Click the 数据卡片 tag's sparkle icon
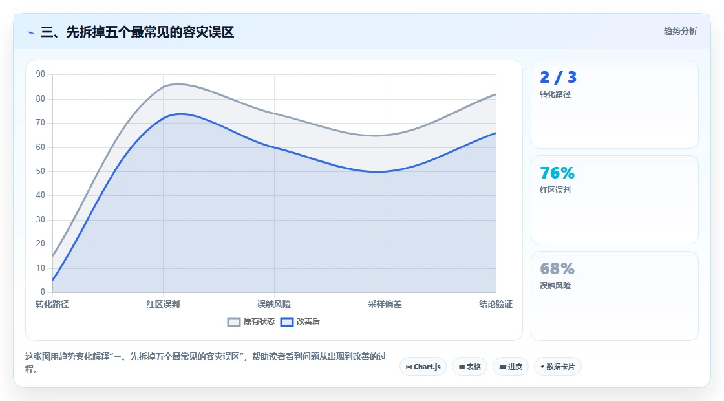 pos(542,367)
